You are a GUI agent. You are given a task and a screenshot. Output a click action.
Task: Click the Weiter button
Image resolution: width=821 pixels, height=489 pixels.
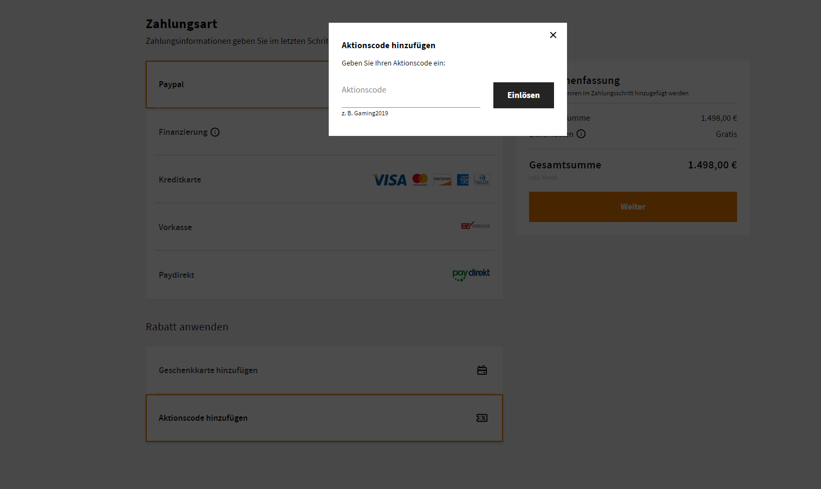[633, 207]
